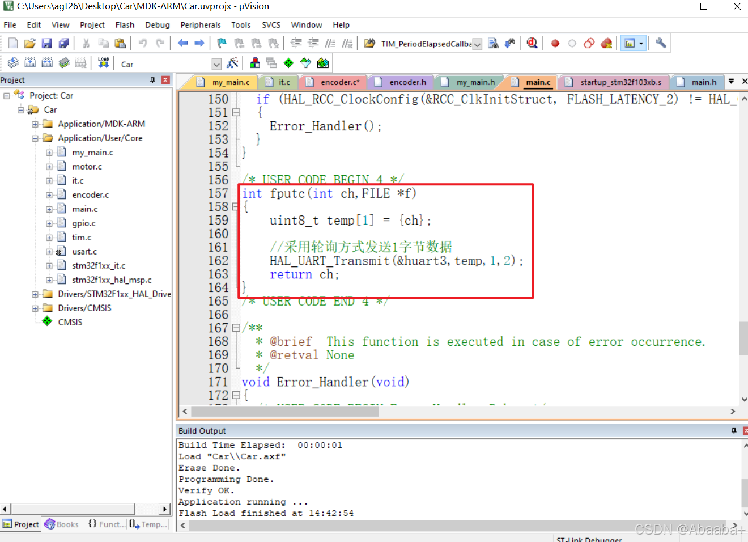This screenshot has height=542, width=748.
Task: Click the Select Software Packs icon
Action: click(x=305, y=63)
